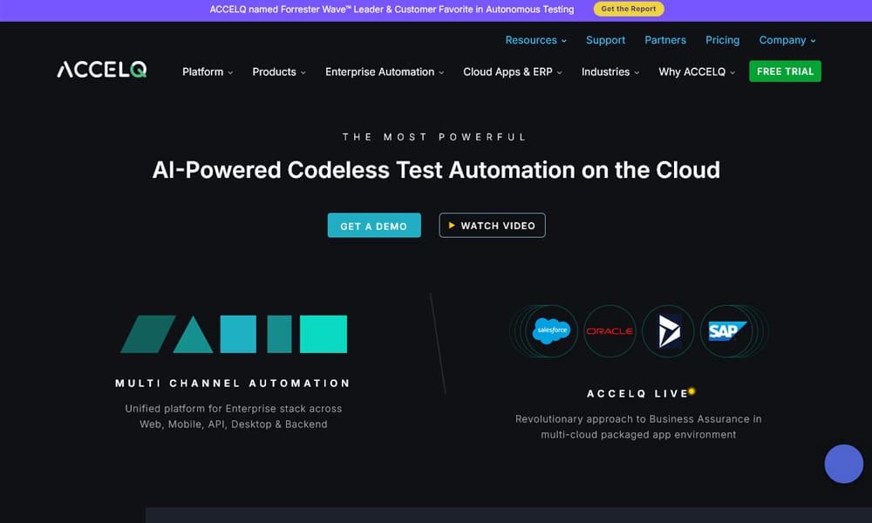The image size is (872, 523).
Task: Expand the Platform dropdown menu
Action: (x=208, y=71)
